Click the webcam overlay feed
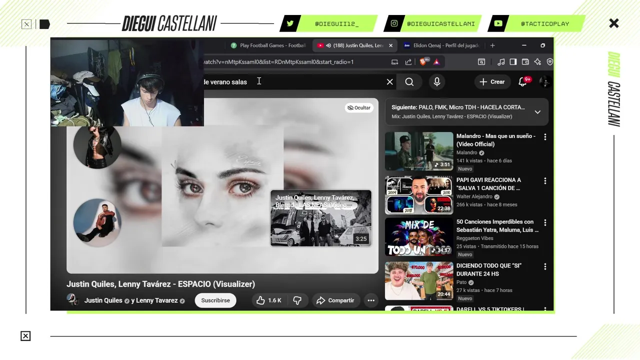Screen dimensions: 640x360 pyautogui.click(x=127, y=83)
